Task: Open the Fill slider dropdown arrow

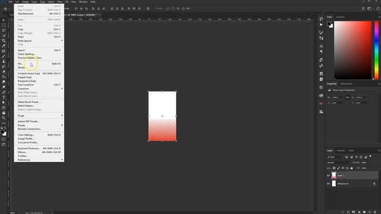Action: click(369, 168)
